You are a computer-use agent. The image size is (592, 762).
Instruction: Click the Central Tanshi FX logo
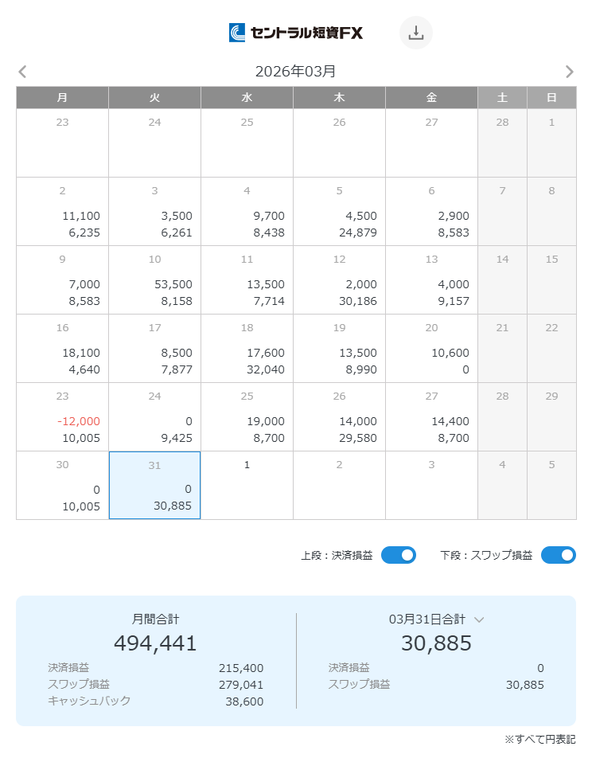296,33
